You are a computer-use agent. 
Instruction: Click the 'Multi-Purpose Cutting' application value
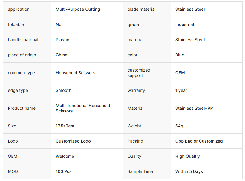78,9
